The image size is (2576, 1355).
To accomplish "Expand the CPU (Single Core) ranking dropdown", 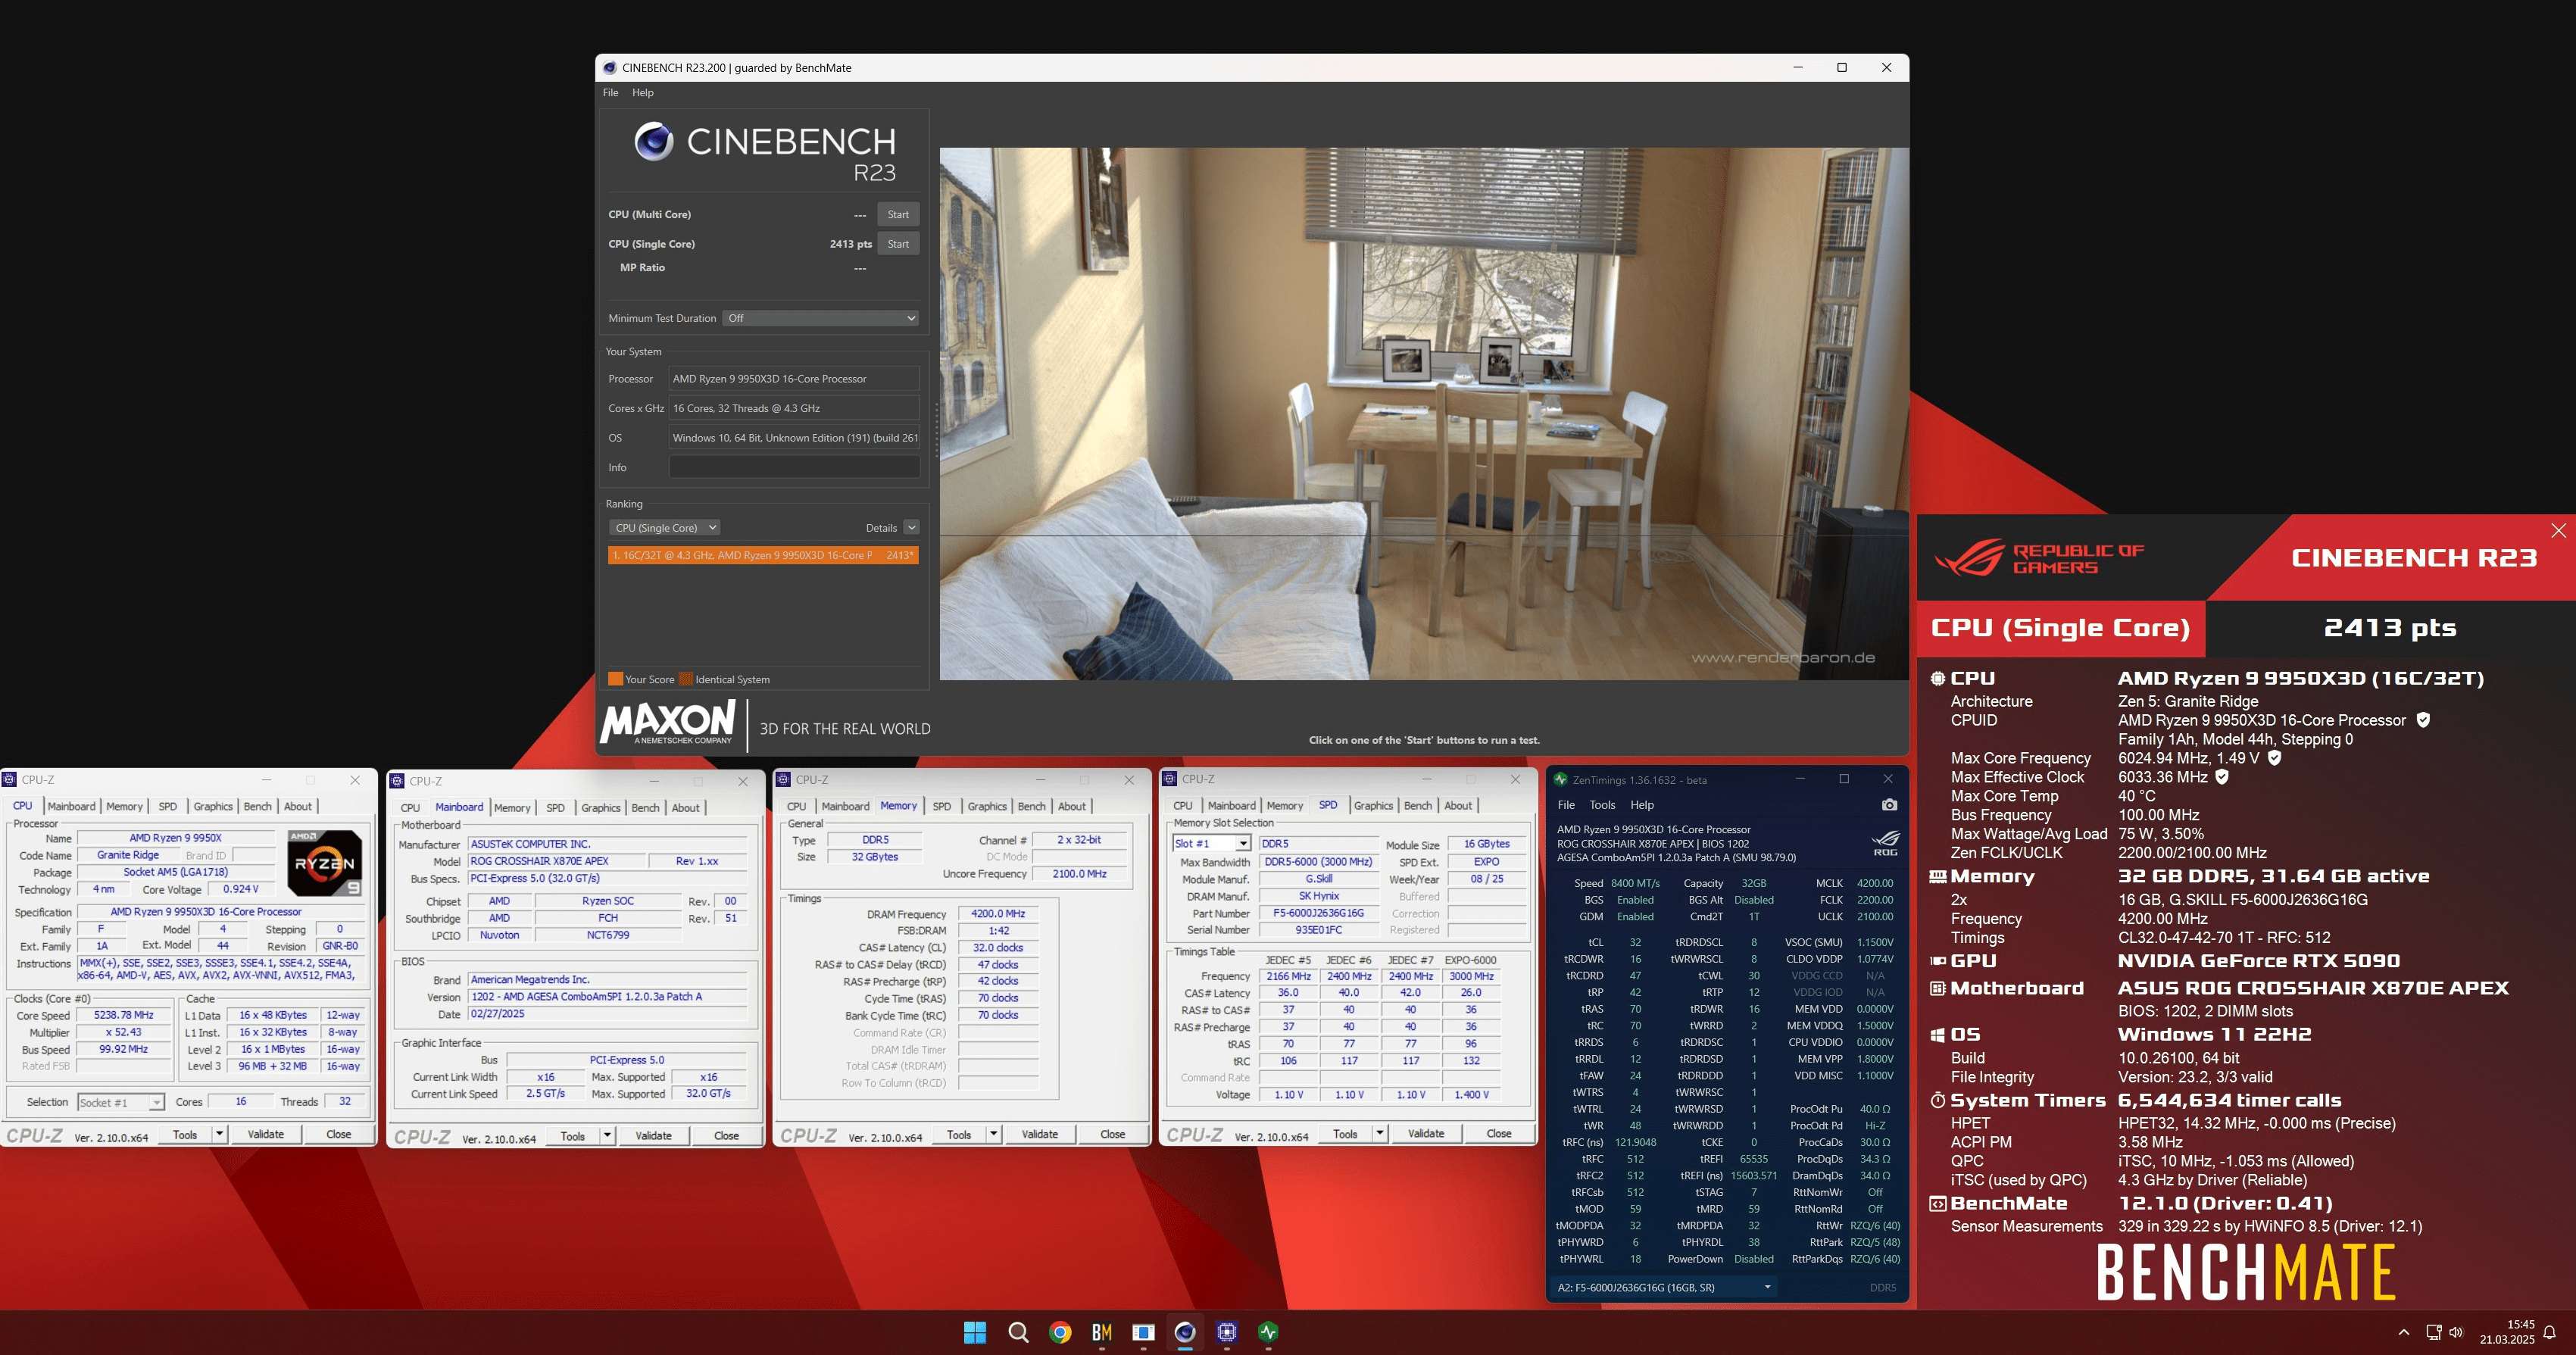I will click(664, 528).
